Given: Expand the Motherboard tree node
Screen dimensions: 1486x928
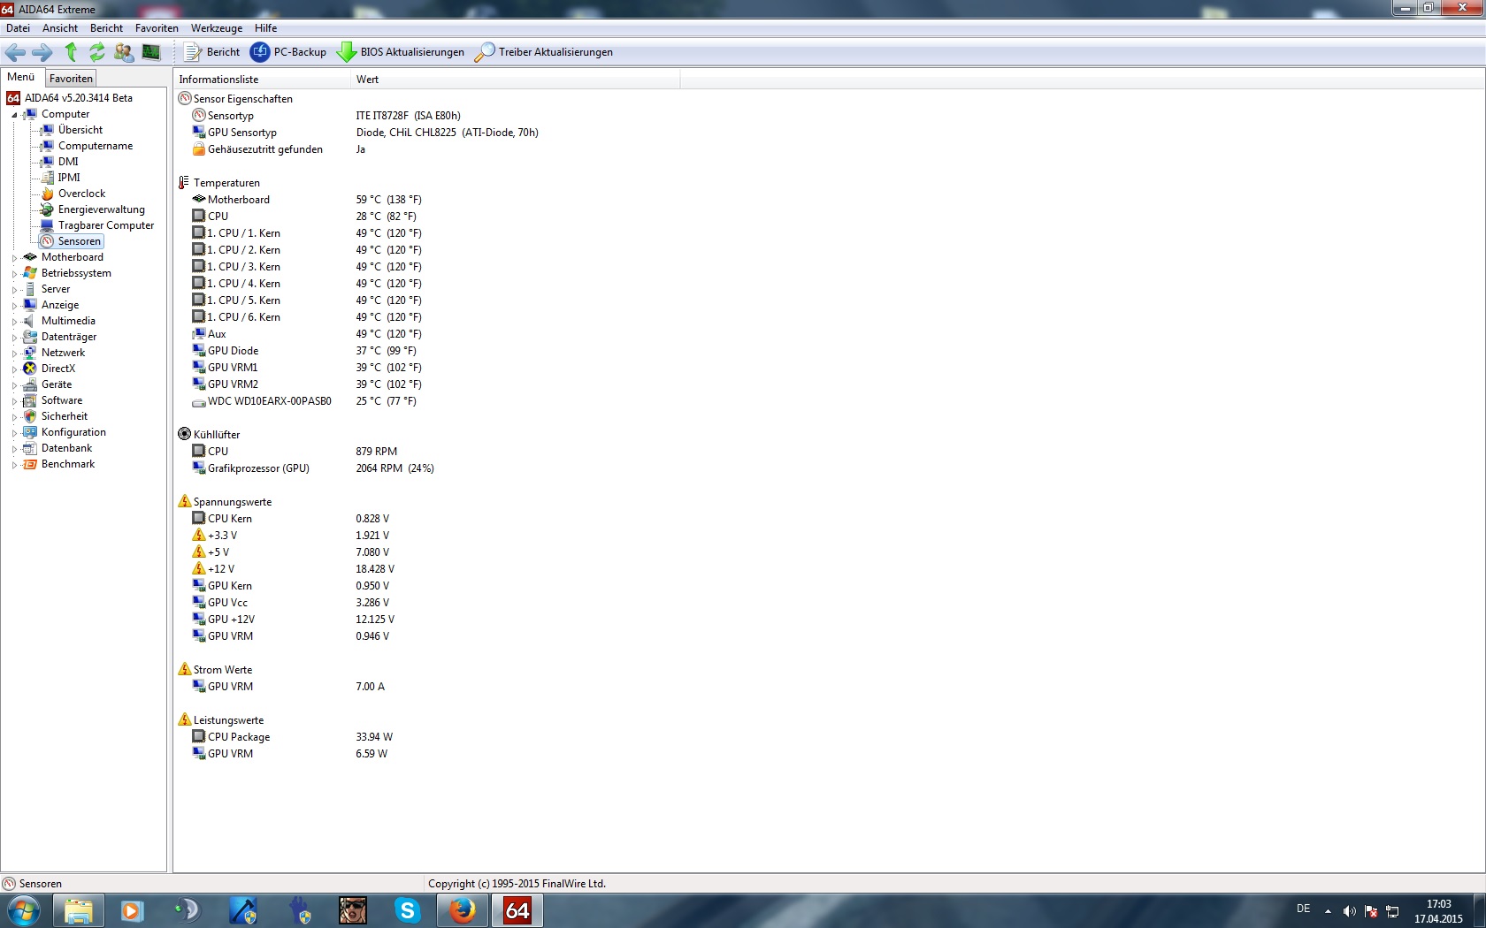Looking at the screenshot, I should pos(14,258).
